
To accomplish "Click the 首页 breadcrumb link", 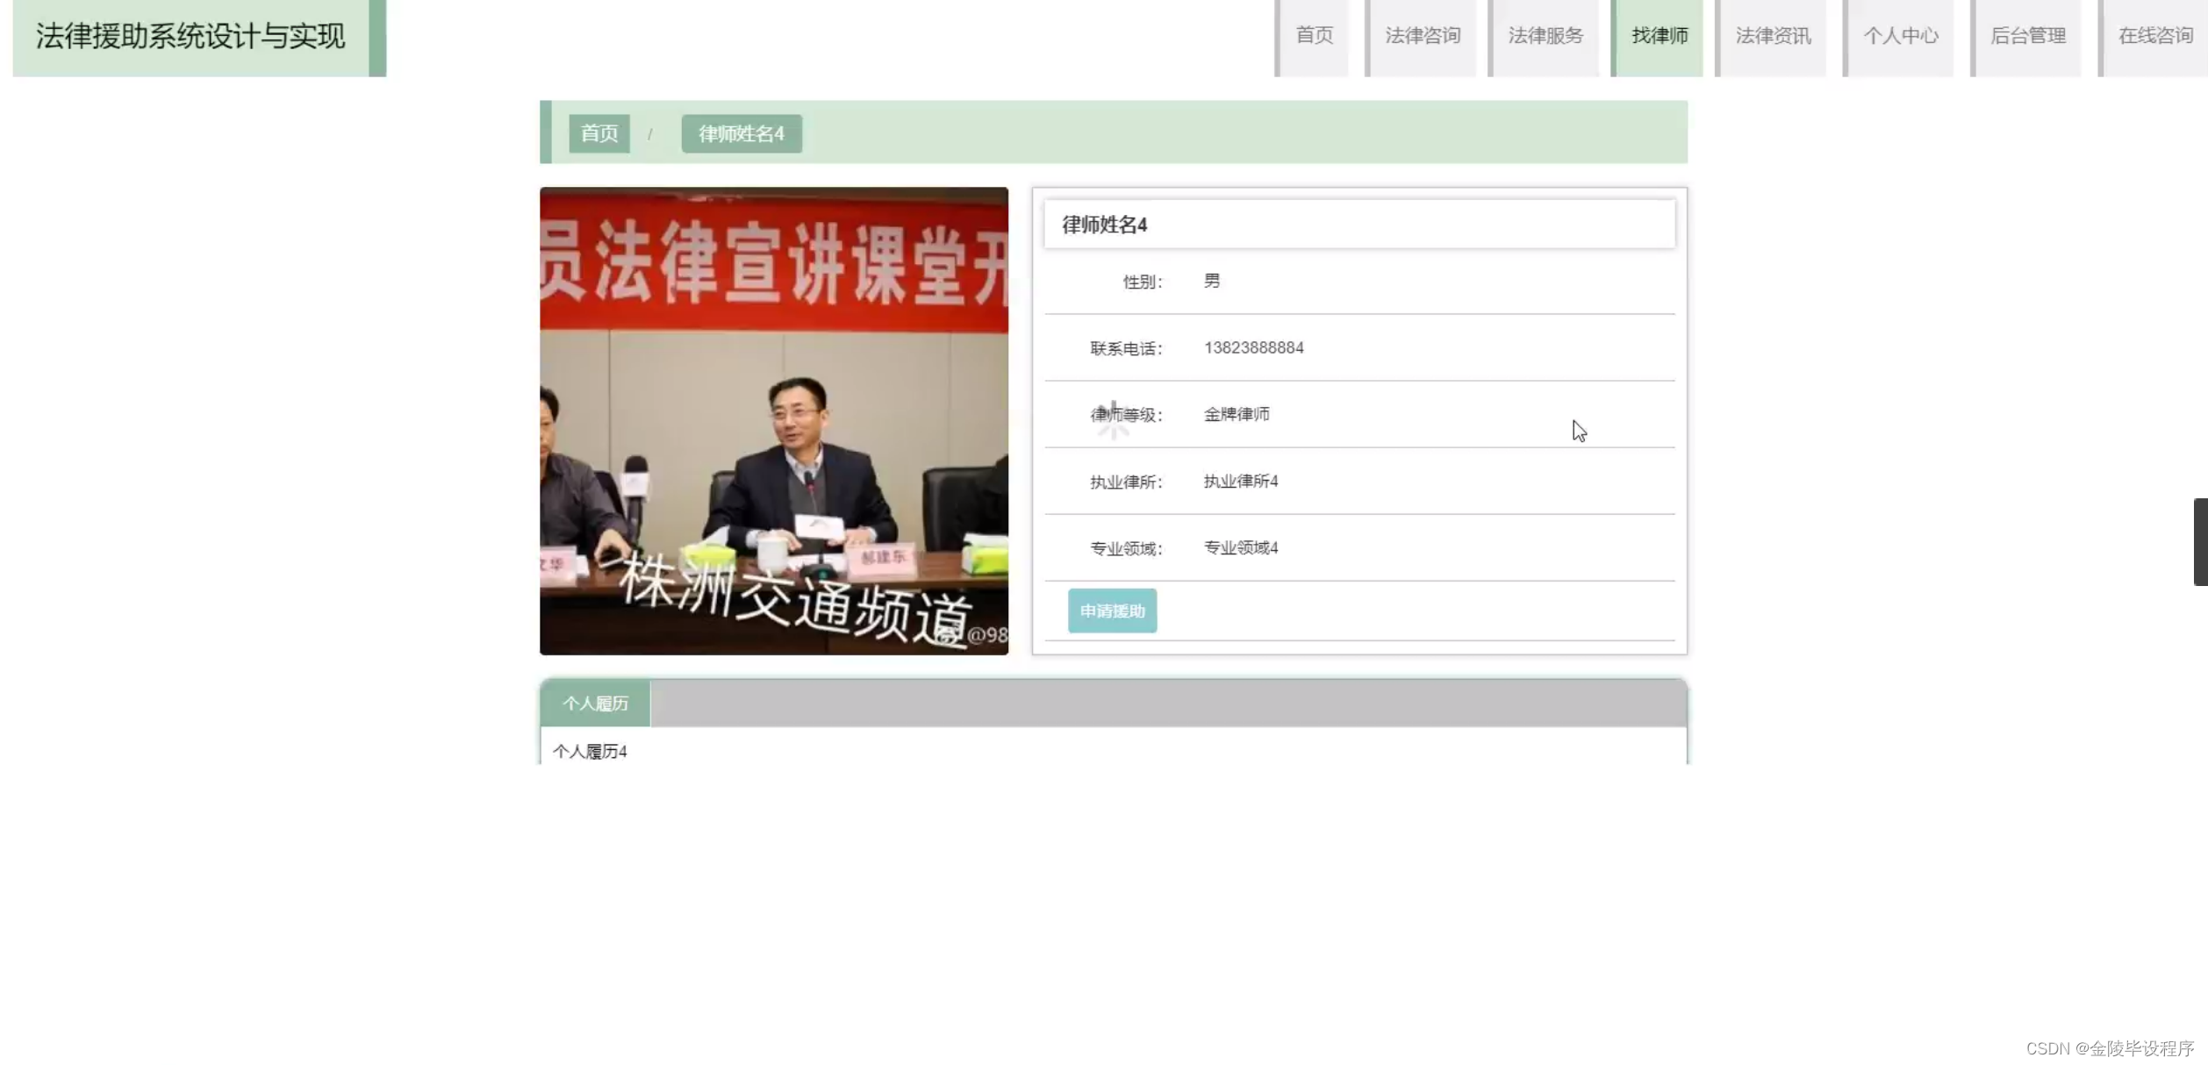I will click(x=599, y=133).
